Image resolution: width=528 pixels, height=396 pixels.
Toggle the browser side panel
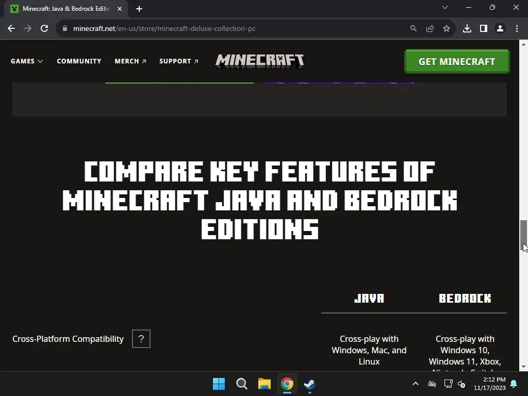coord(484,29)
